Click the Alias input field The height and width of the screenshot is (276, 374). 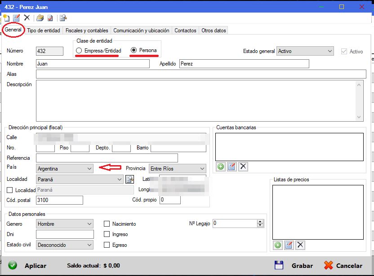point(201,74)
